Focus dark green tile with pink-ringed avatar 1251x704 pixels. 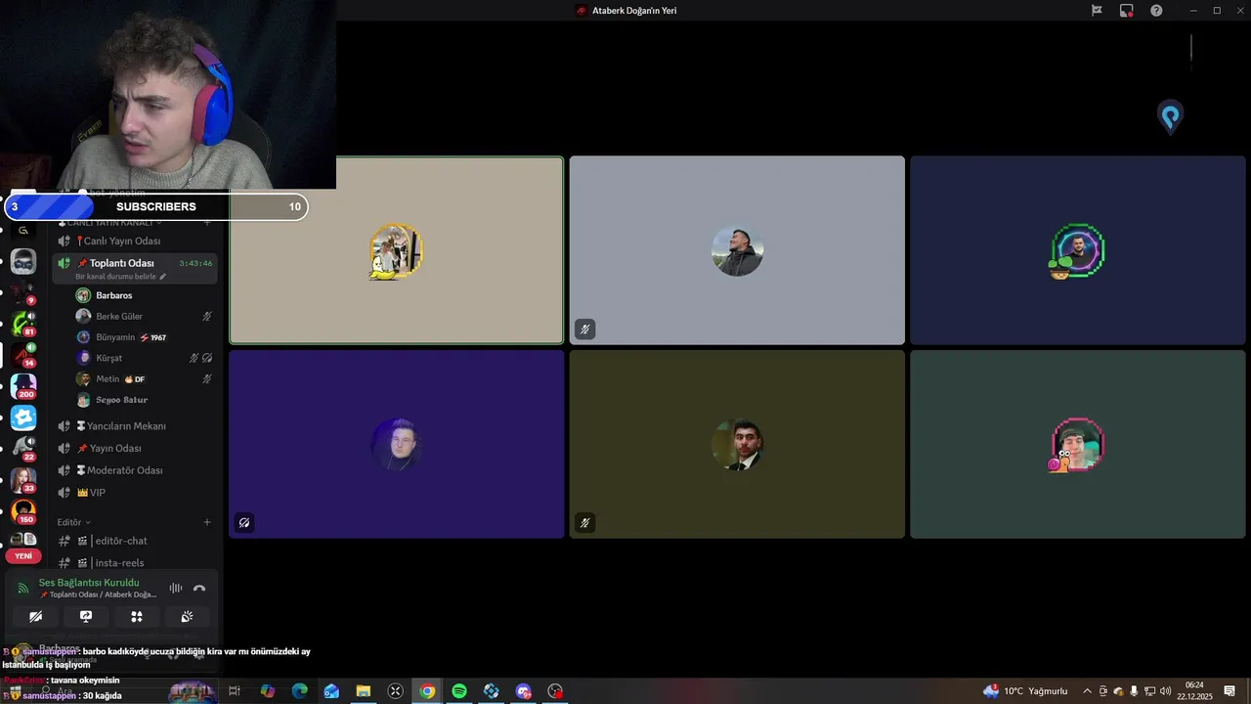(1078, 444)
